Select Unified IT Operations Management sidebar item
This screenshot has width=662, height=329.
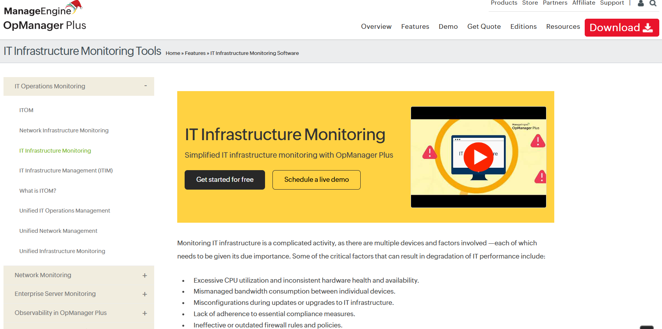click(65, 211)
